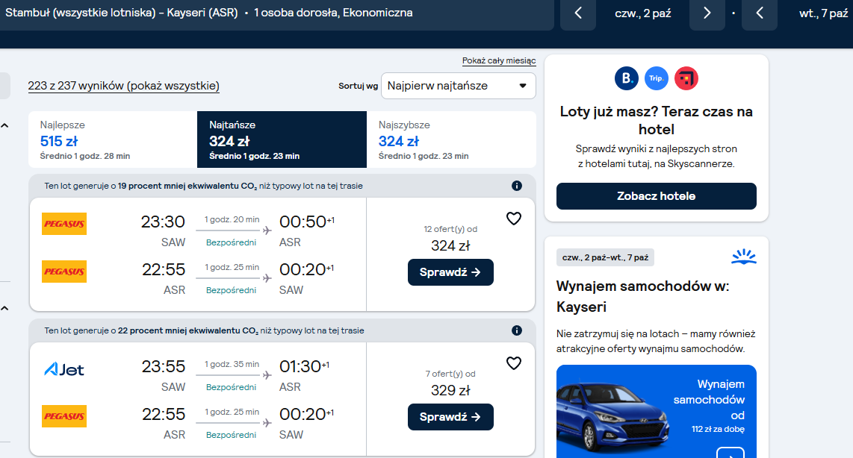Collapse the lower left filter section chevron
This screenshot has height=458, width=853.
5,308
